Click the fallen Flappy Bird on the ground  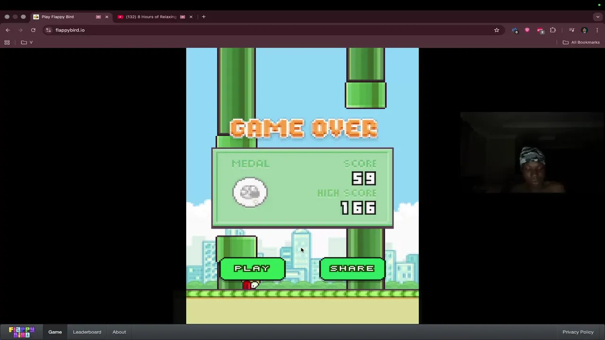(251, 285)
